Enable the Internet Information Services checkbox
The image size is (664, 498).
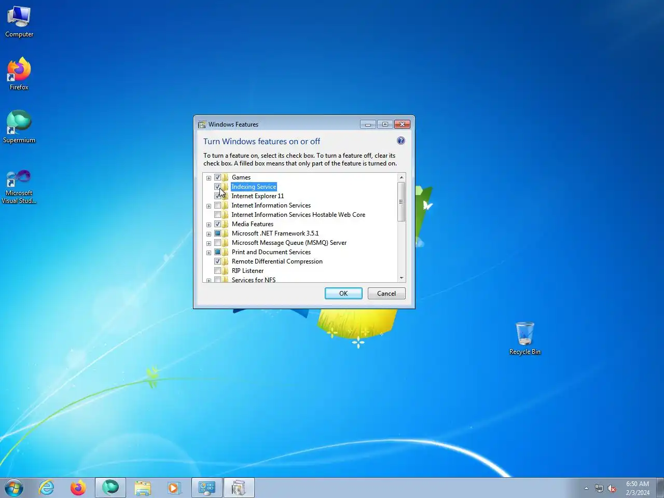pos(217,205)
